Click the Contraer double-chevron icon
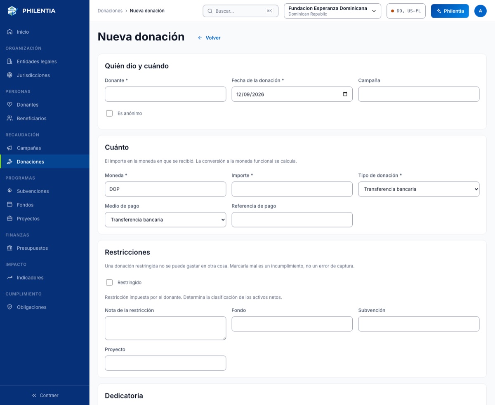495x405 pixels. click(34, 395)
